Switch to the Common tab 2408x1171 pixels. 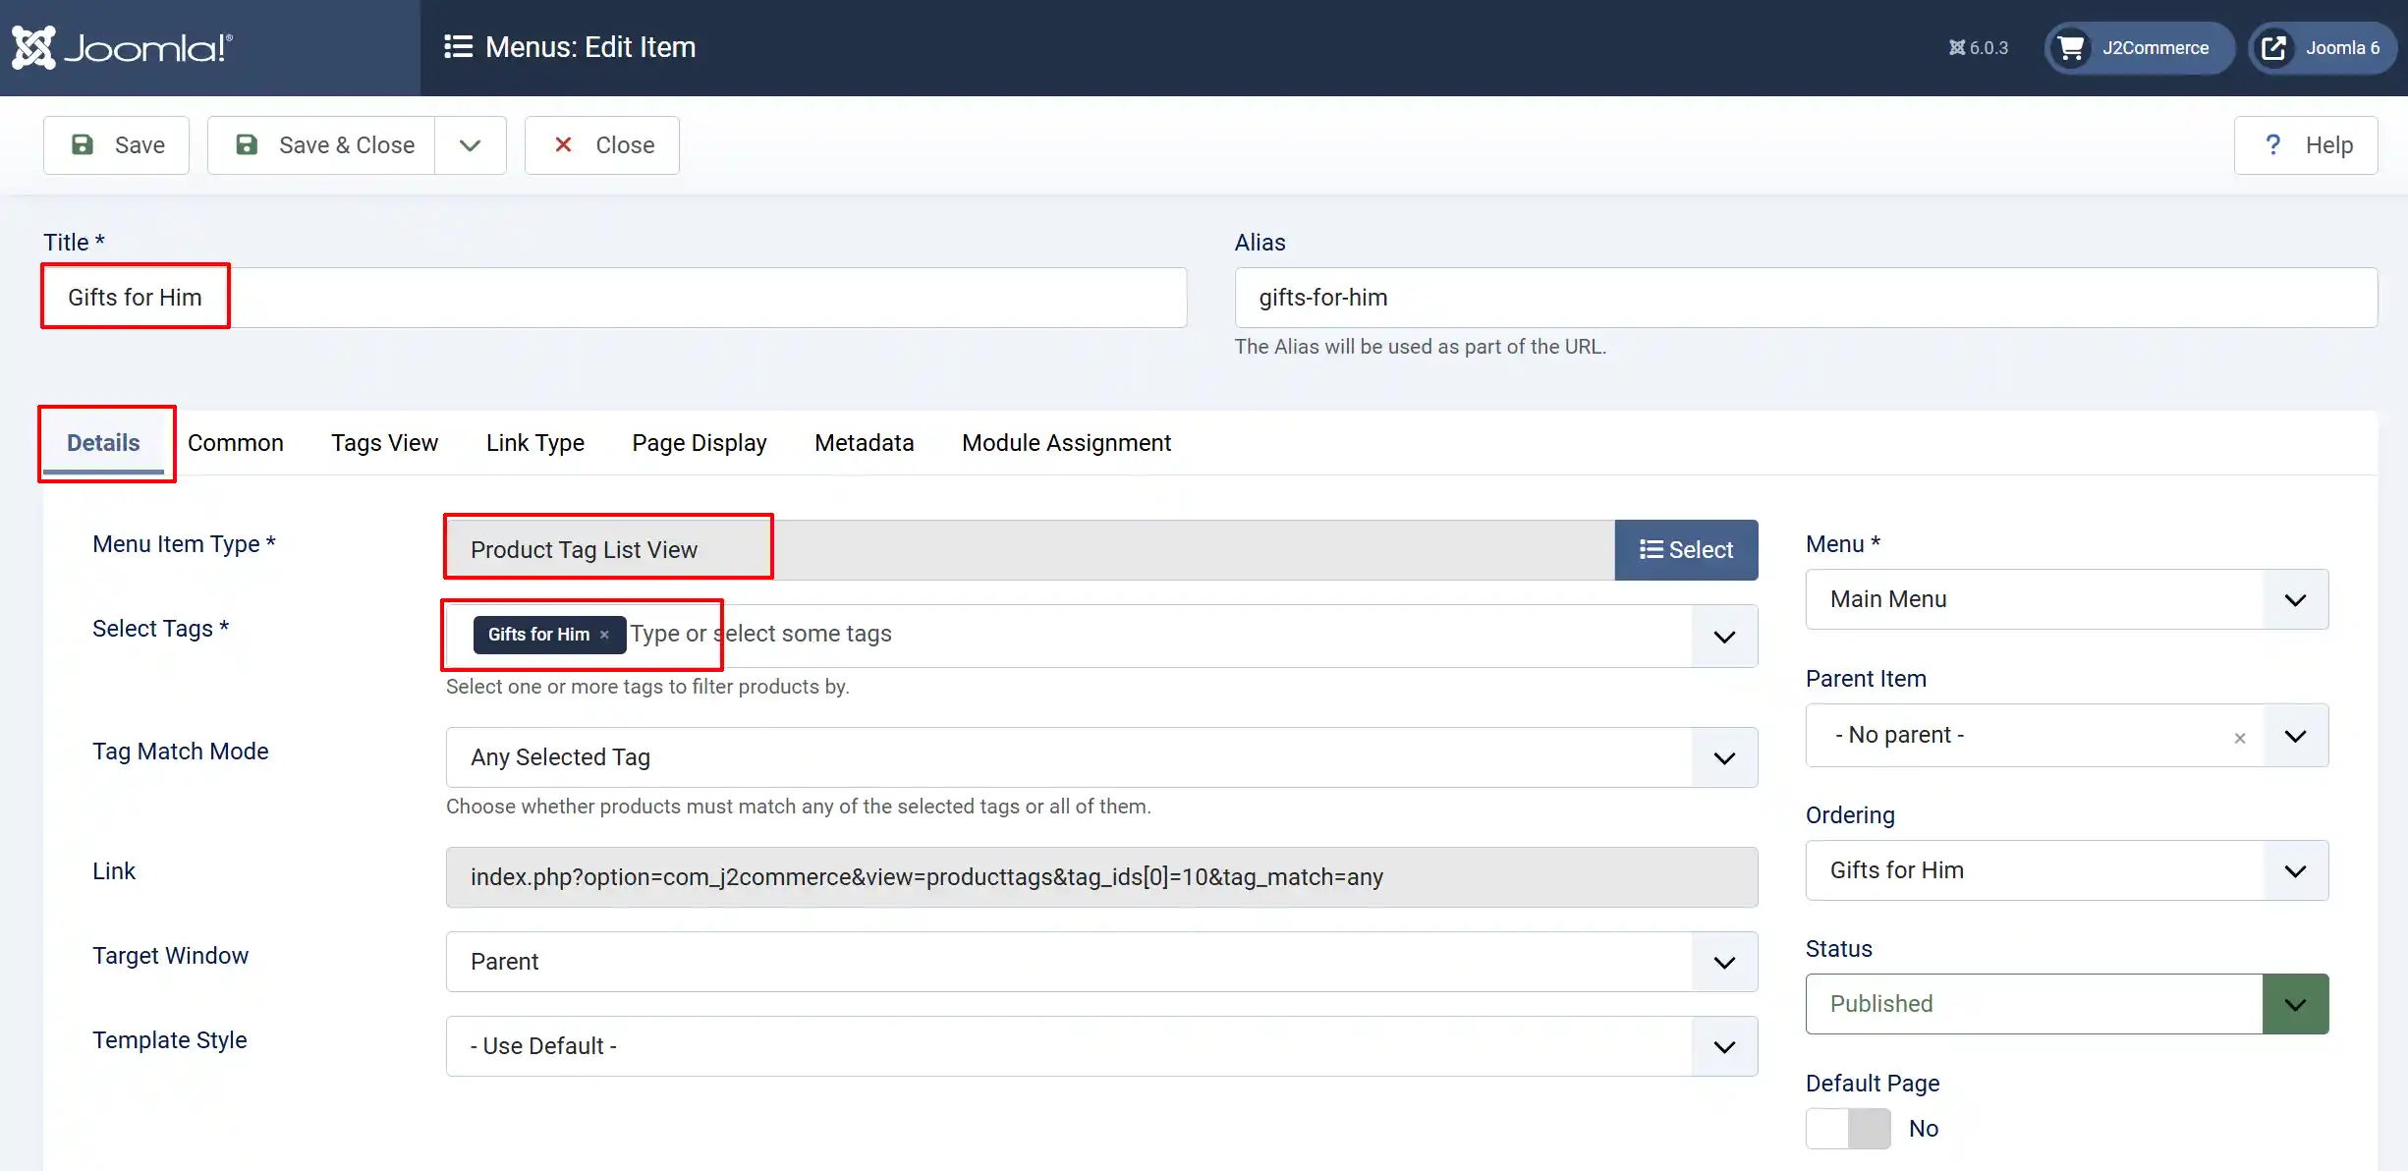click(236, 443)
